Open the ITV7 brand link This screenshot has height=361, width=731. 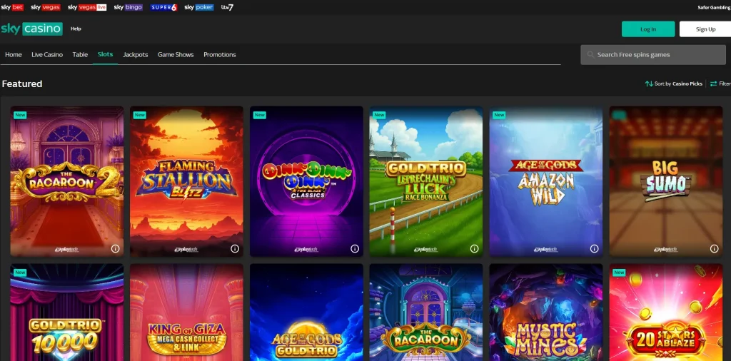tap(228, 7)
